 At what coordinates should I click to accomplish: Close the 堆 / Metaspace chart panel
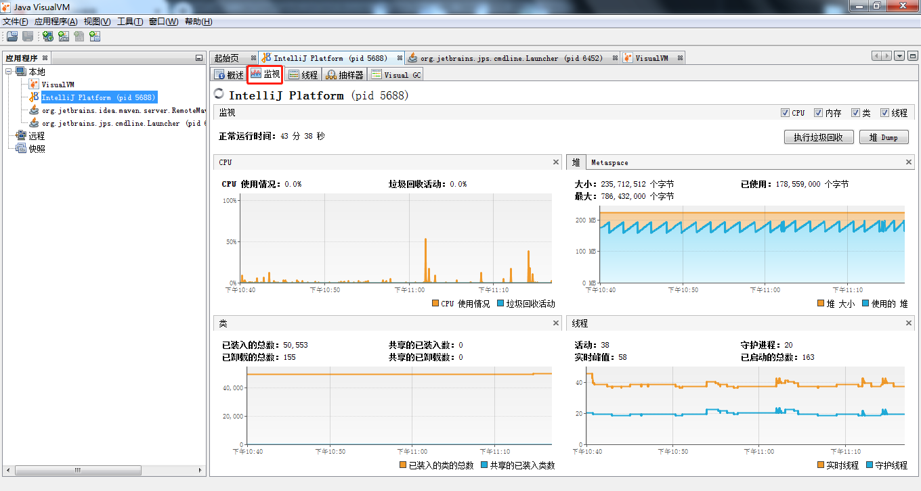click(x=909, y=162)
